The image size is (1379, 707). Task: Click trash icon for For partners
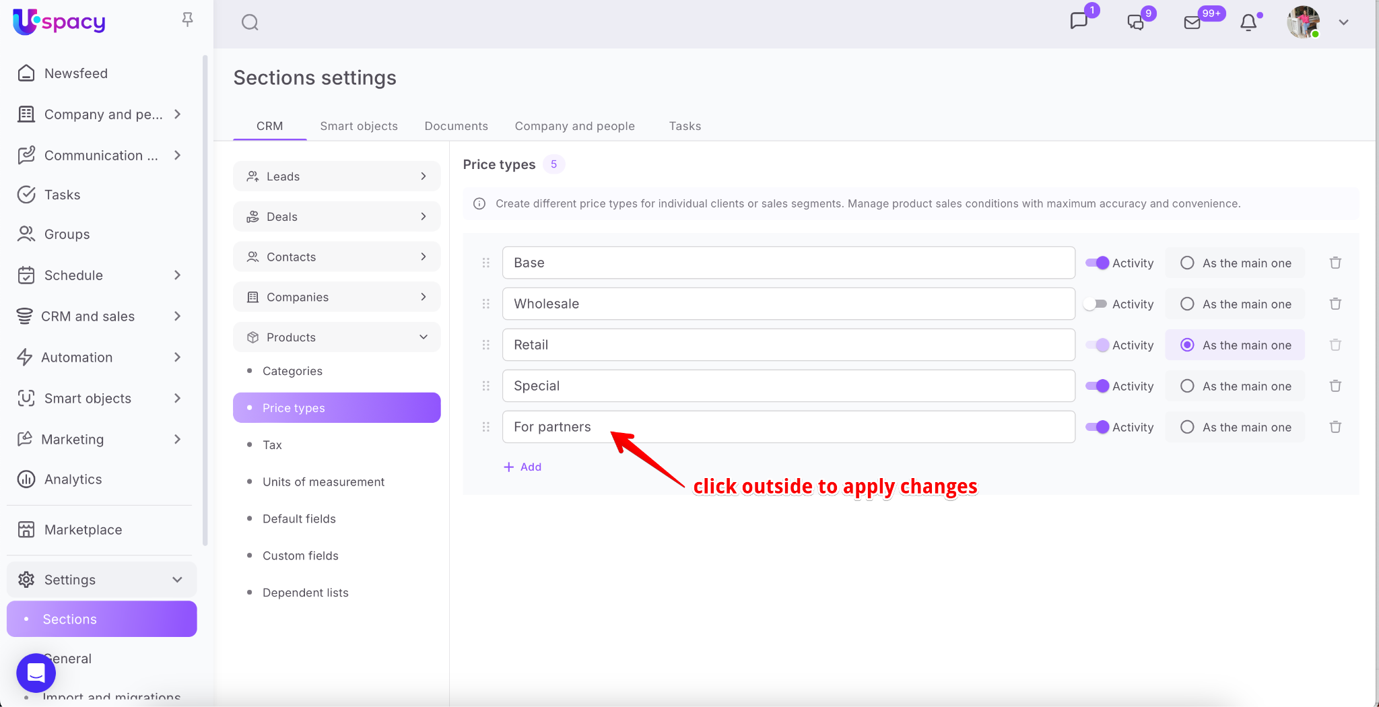(1335, 427)
